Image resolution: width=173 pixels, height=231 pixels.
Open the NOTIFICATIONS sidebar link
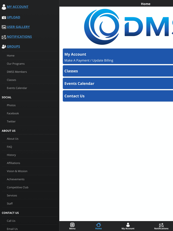tap(19, 37)
